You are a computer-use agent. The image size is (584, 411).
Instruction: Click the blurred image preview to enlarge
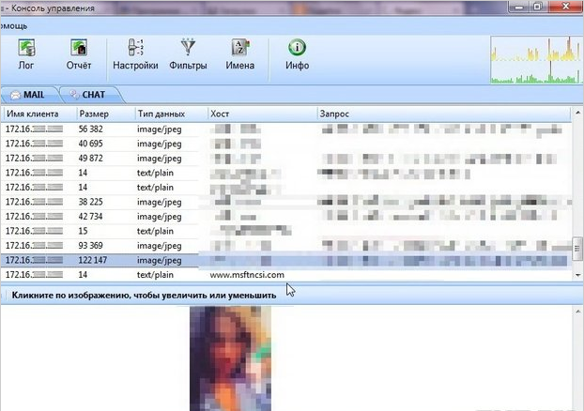pyautogui.click(x=230, y=358)
